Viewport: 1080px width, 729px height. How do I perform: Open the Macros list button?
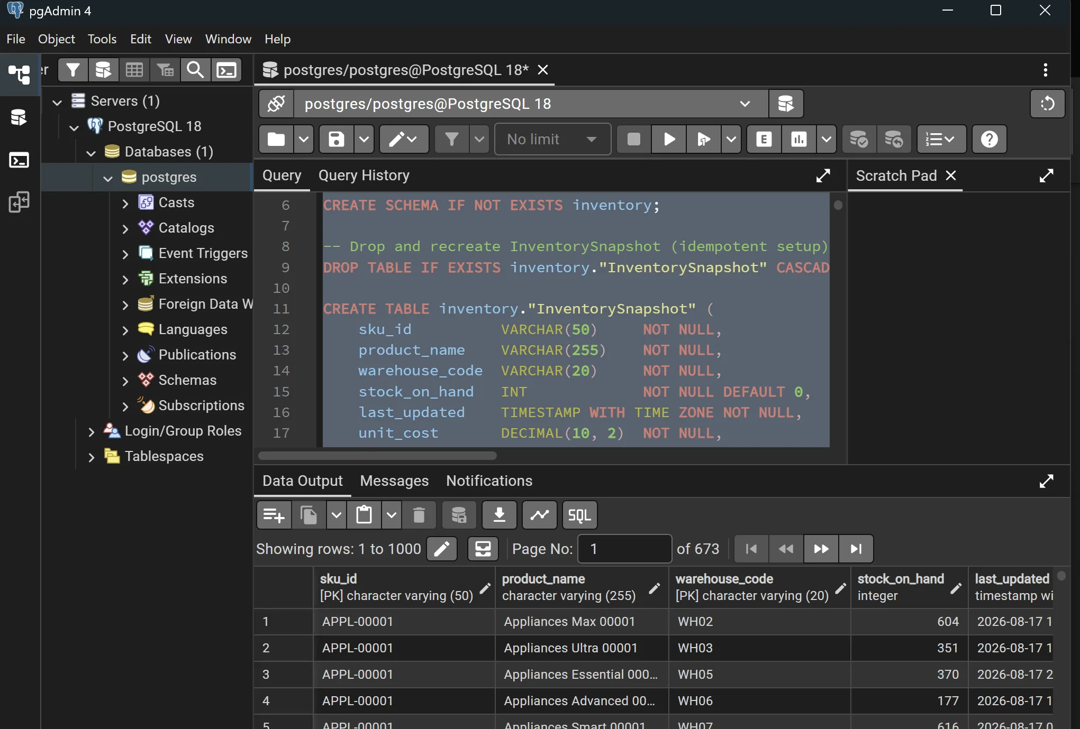[x=941, y=140]
